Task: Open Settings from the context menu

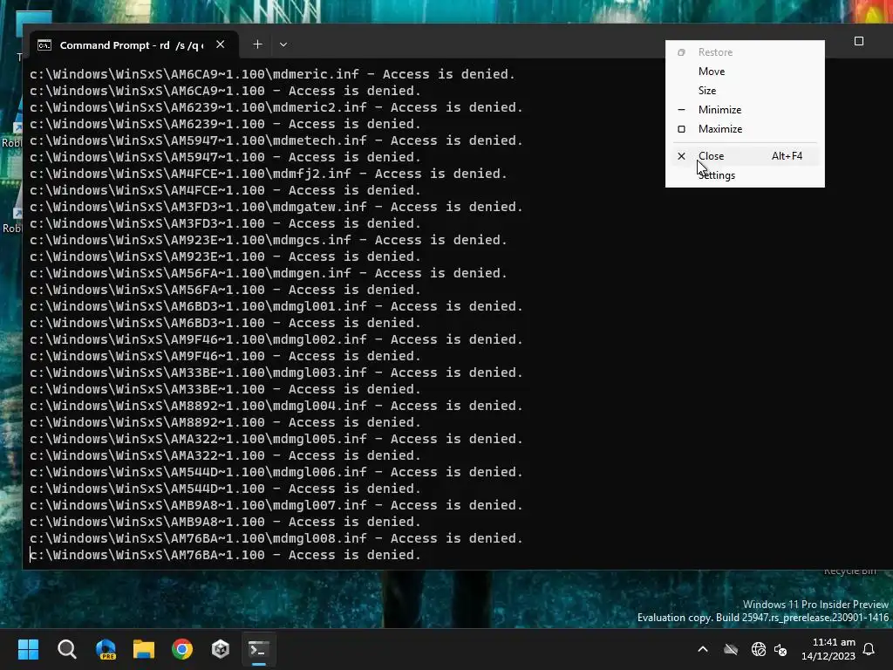Action: [x=745, y=175]
